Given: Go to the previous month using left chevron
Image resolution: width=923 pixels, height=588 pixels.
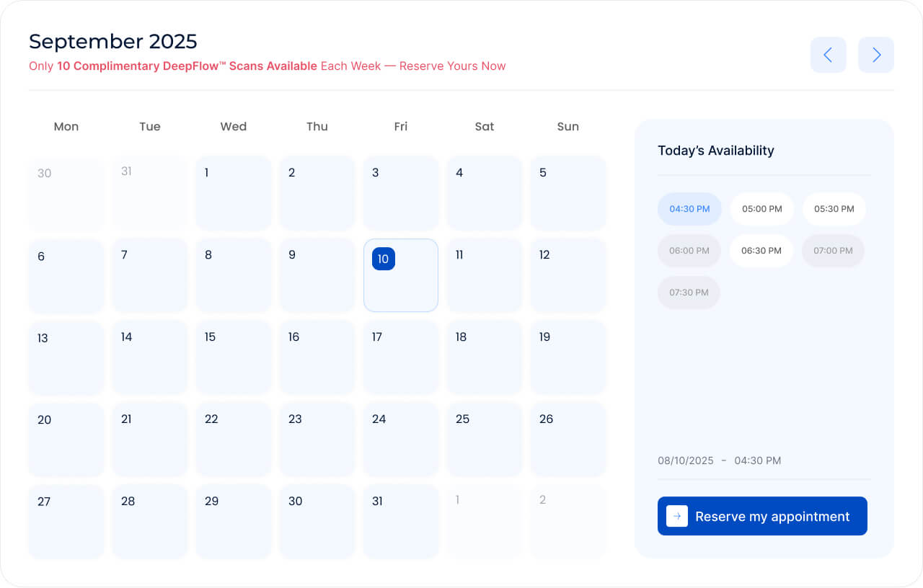Looking at the screenshot, I should pyautogui.click(x=828, y=55).
